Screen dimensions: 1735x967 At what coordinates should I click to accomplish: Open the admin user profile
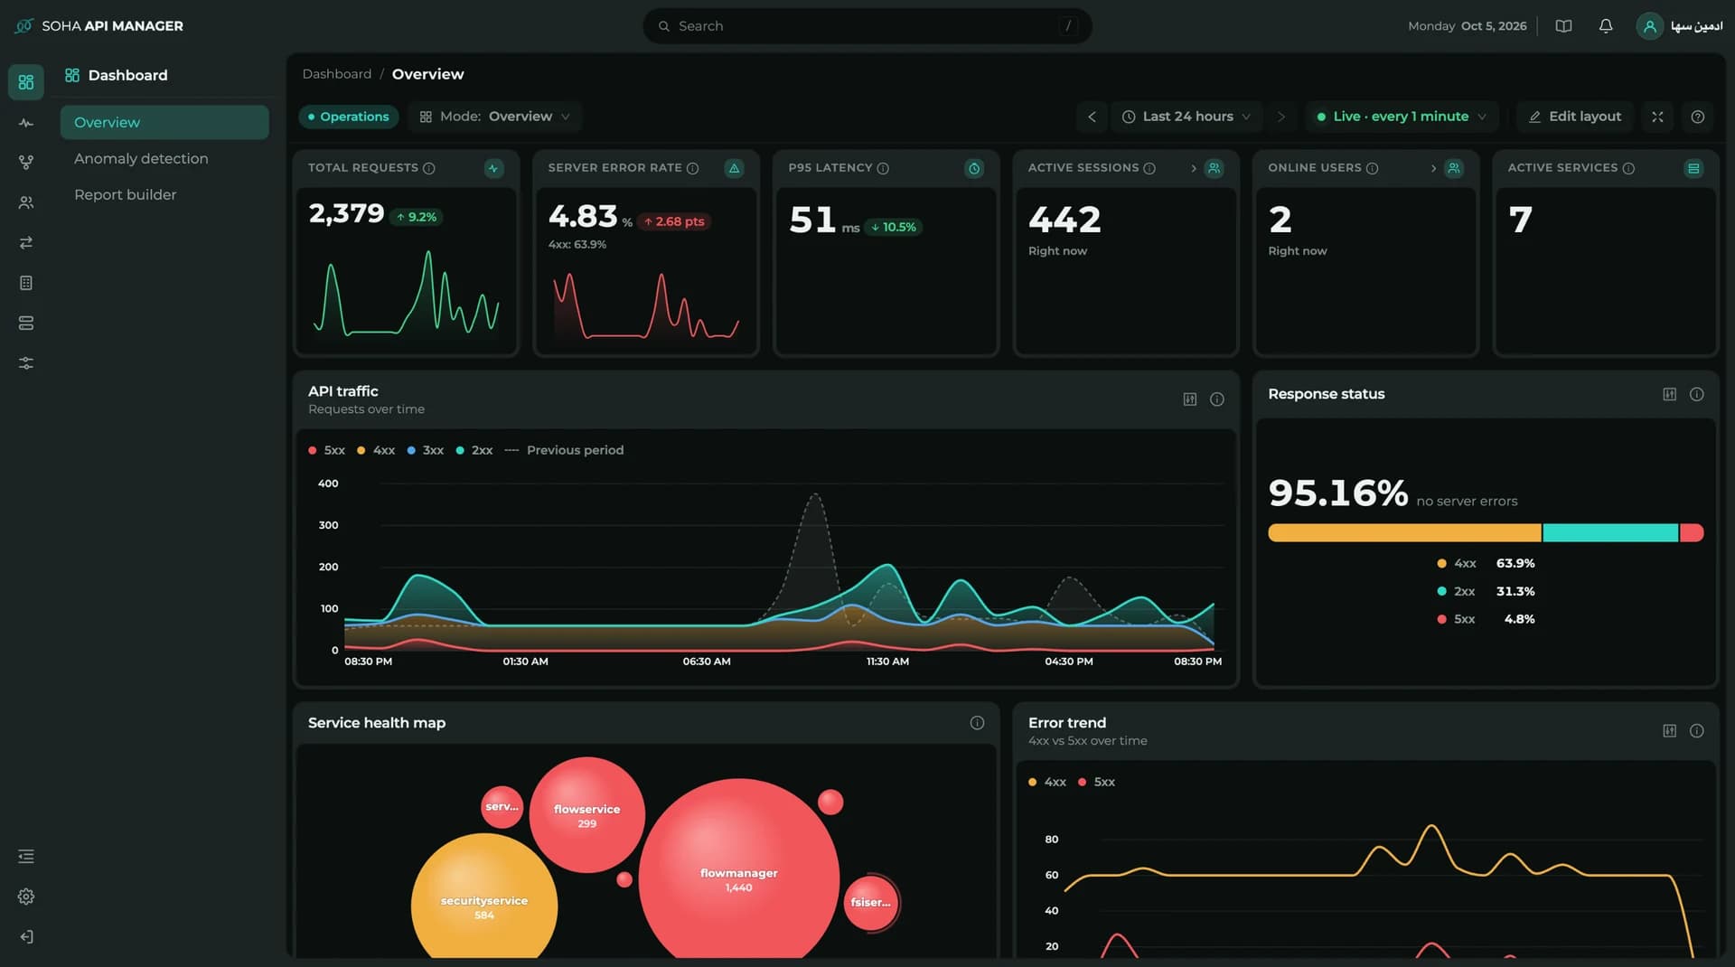click(x=1680, y=26)
